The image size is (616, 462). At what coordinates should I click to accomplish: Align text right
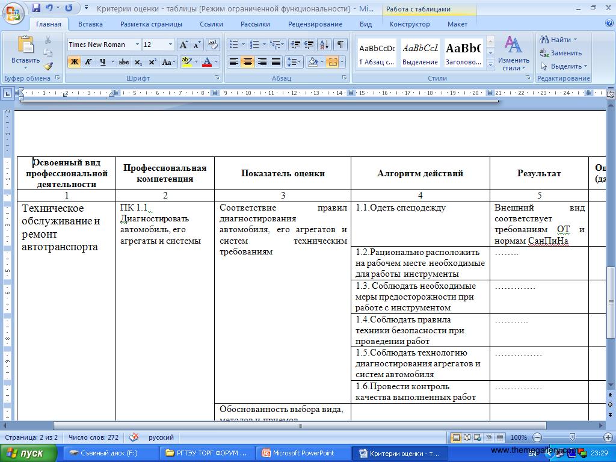[262, 62]
